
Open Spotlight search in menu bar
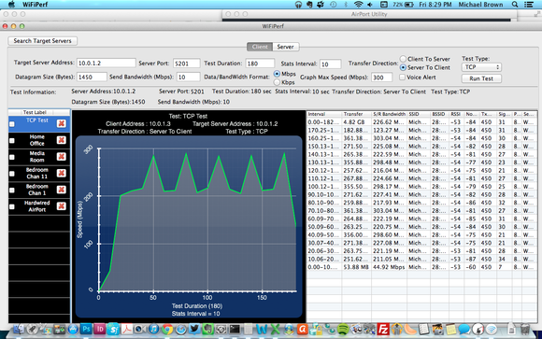tap(515, 5)
